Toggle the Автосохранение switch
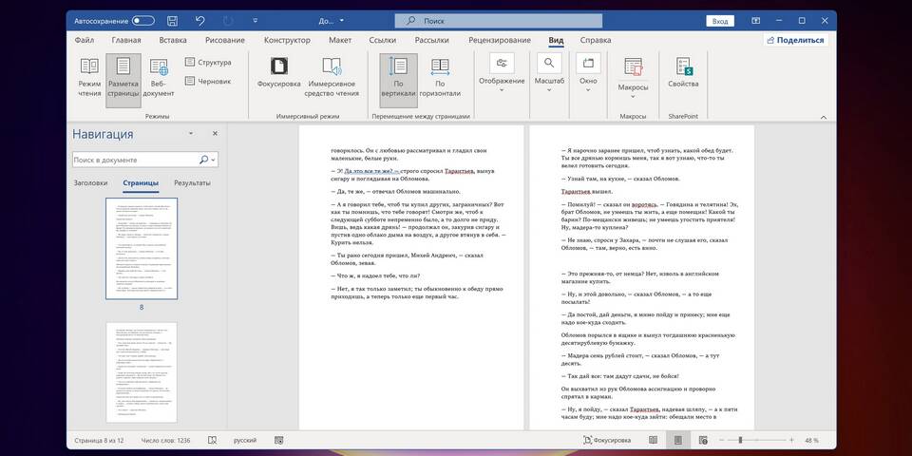This screenshot has height=456, width=912. pos(142,20)
